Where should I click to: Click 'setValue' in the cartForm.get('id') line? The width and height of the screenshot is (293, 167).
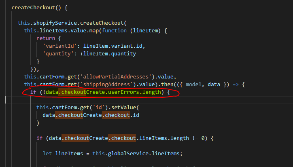(x=123, y=108)
